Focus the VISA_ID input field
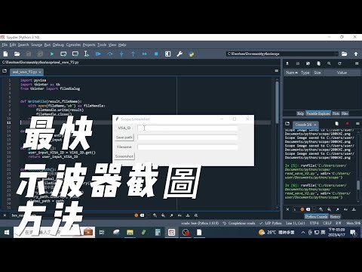This screenshot has width=362, height=272. [188, 128]
